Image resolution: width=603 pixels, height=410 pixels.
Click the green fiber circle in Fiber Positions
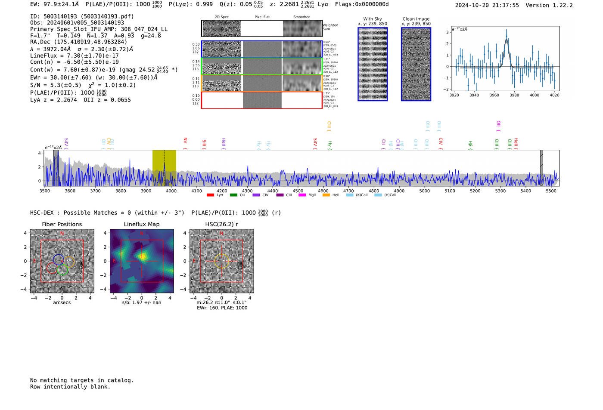pos(62,270)
